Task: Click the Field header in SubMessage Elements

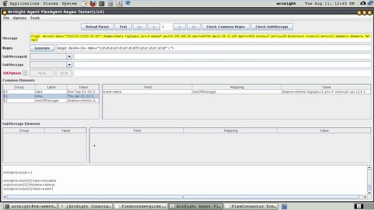Action: [x=137, y=131]
